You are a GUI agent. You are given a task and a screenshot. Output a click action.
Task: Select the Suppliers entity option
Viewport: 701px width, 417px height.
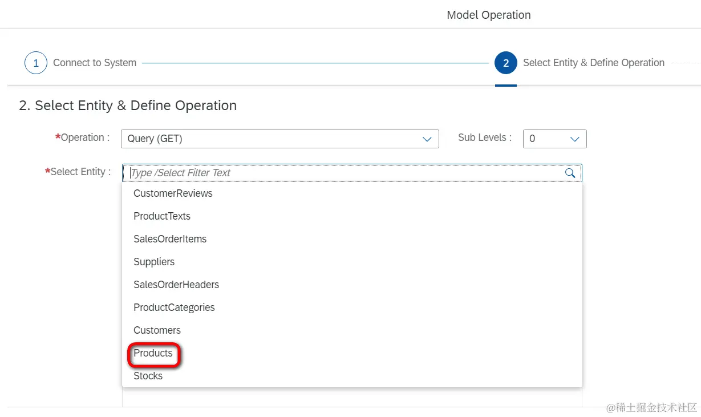[154, 262]
